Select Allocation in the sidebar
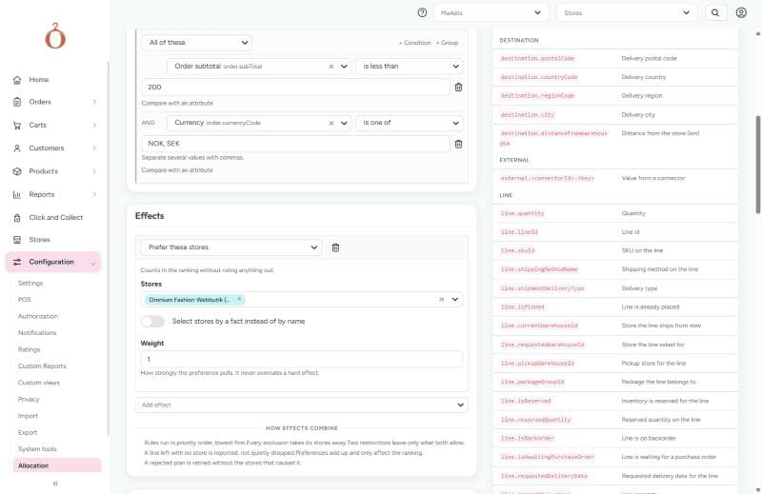762x494 pixels. click(57, 465)
